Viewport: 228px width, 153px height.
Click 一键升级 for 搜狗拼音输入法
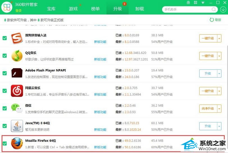[x=208, y=38]
